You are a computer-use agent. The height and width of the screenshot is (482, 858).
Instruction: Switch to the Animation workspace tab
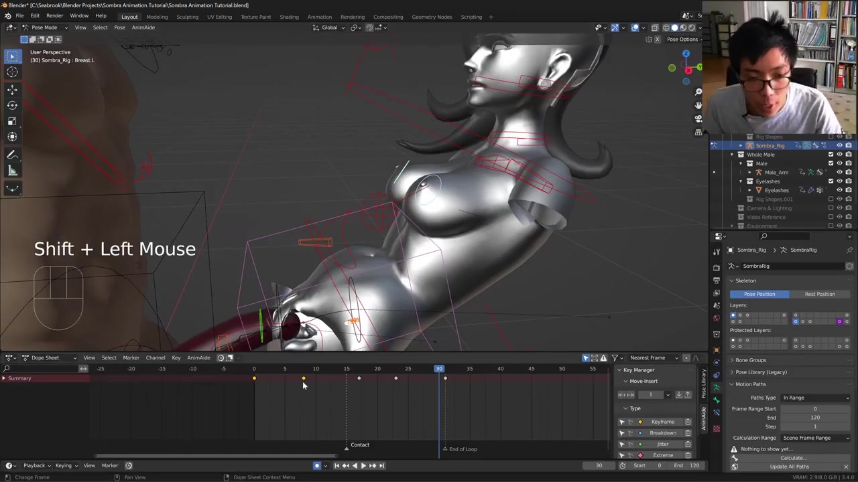319,17
